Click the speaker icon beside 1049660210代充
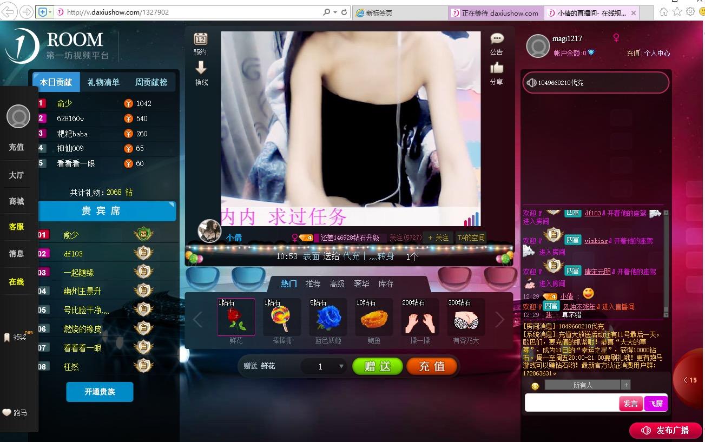Screen dimensions: 705x442 tap(531, 83)
